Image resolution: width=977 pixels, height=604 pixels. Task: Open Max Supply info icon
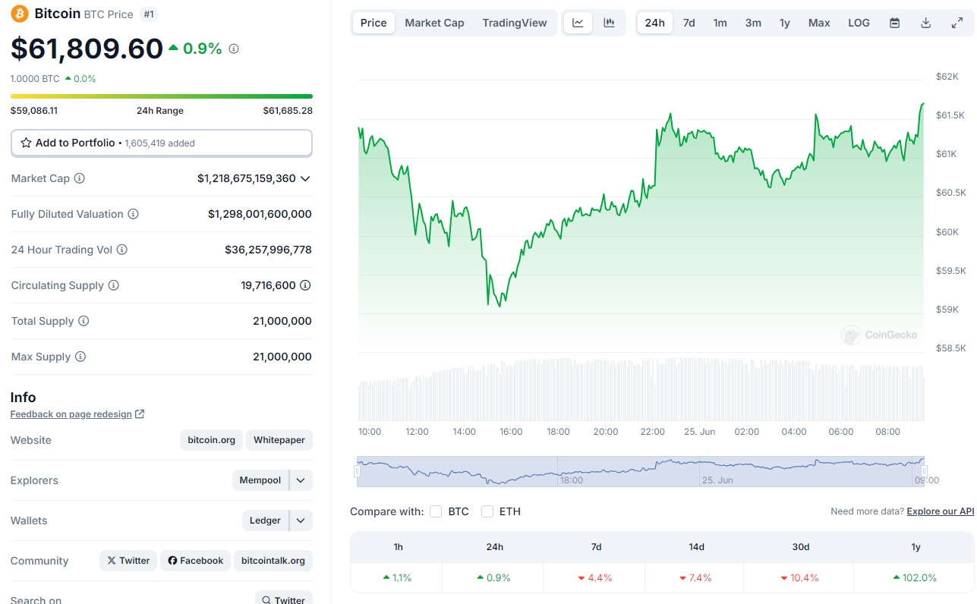tap(80, 357)
